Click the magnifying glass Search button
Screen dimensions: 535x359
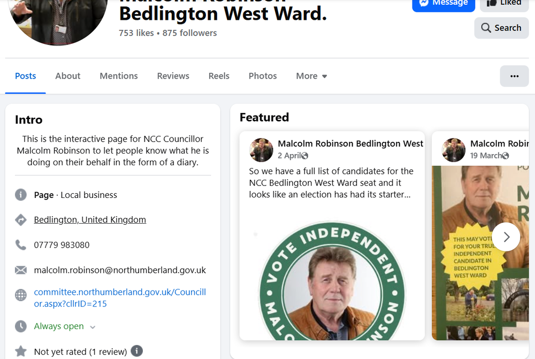(501, 28)
